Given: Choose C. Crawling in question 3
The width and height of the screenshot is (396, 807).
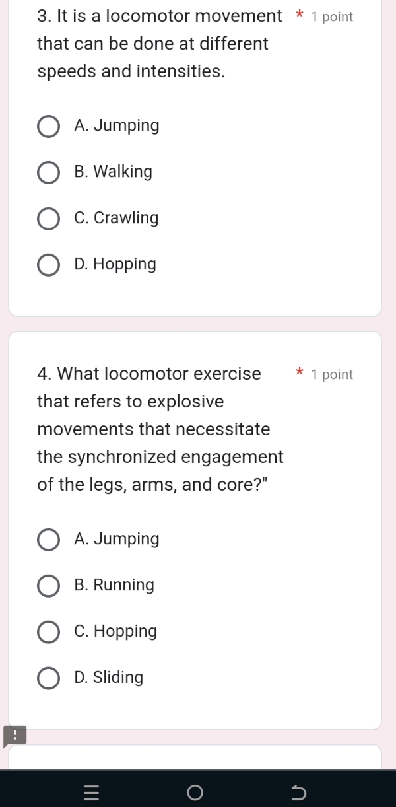Looking at the screenshot, I should tap(48, 219).
